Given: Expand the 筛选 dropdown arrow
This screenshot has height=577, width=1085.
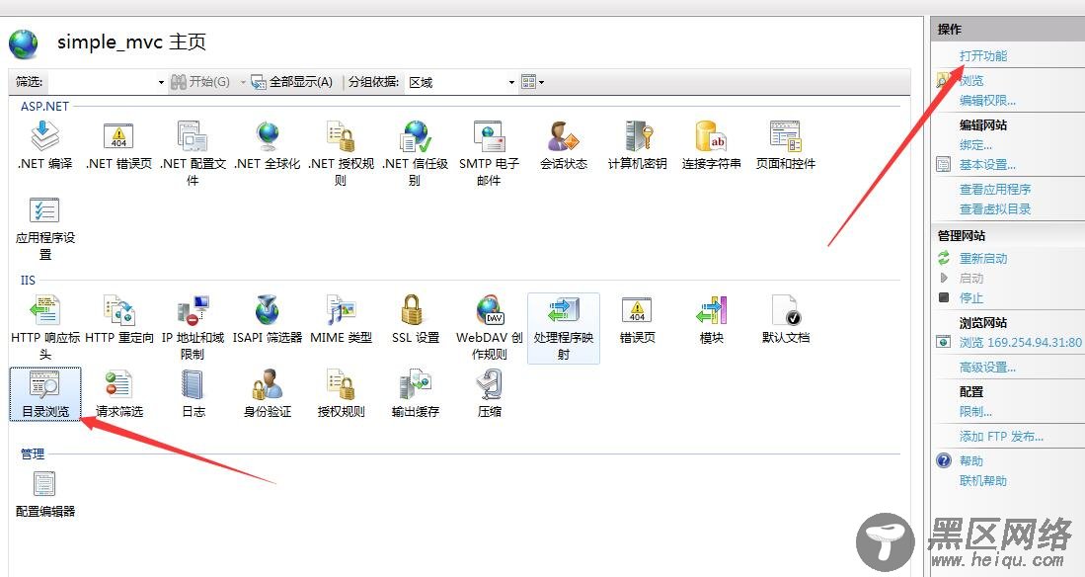Looking at the screenshot, I should (x=161, y=82).
